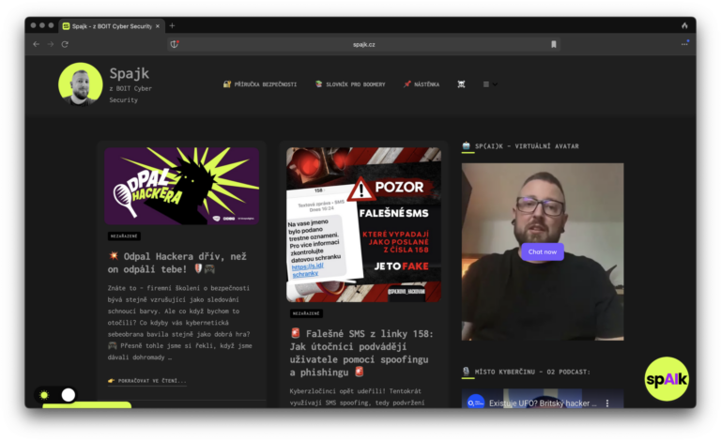The image size is (721, 441).
Task: Open video options three-dot menu
Action: (607, 403)
